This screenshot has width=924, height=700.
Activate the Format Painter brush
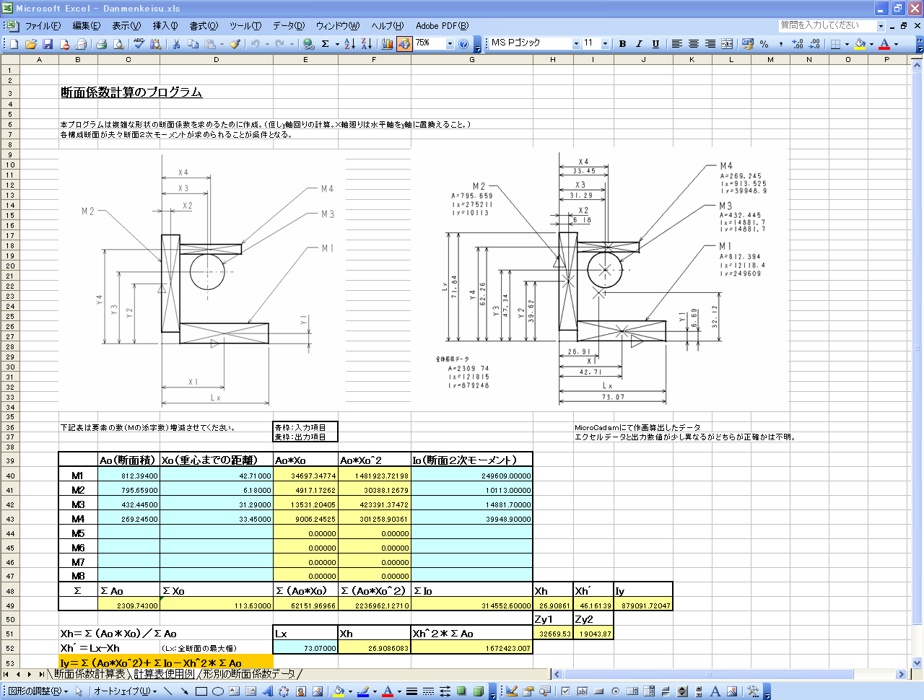[x=235, y=44]
